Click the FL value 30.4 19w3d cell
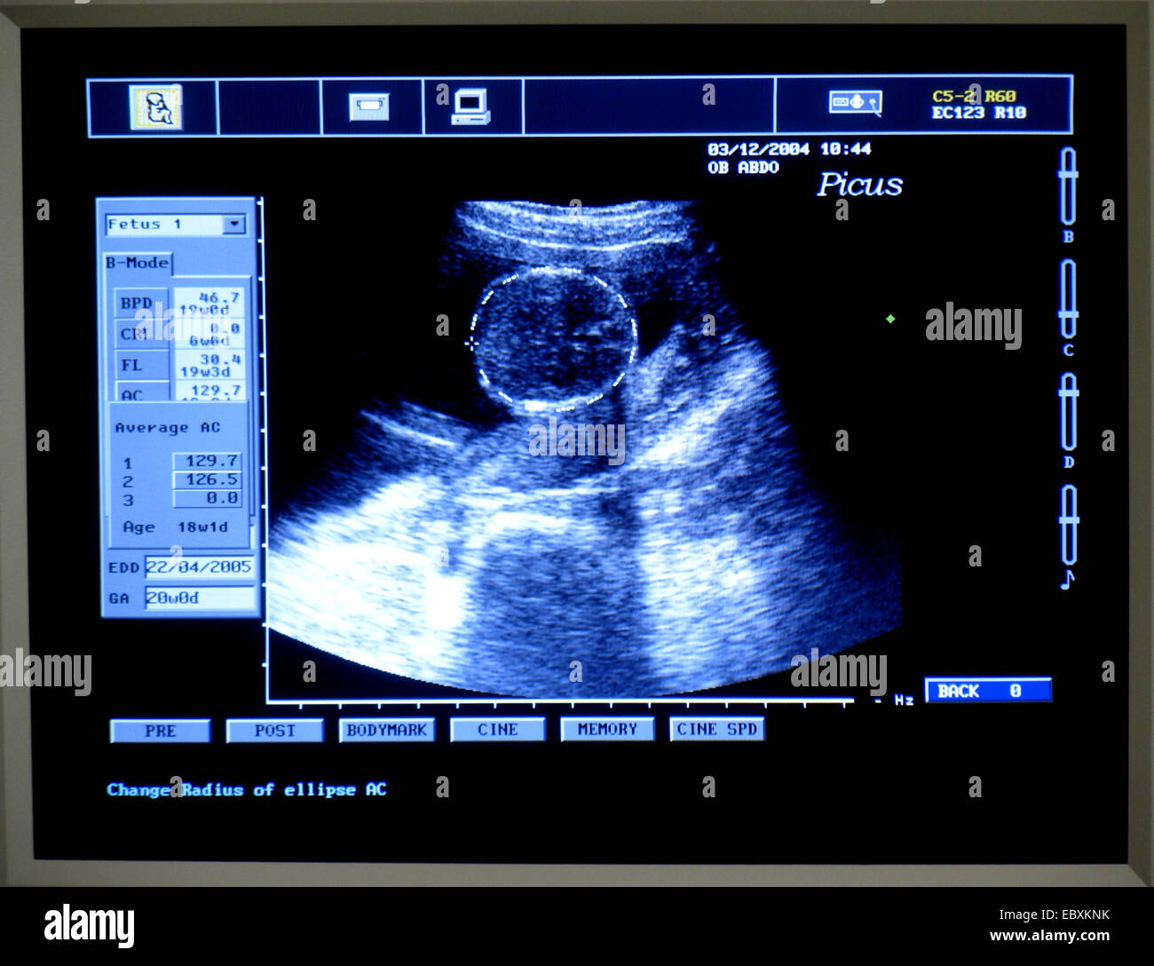Screen dimensions: 1154x966 point(209,365)
